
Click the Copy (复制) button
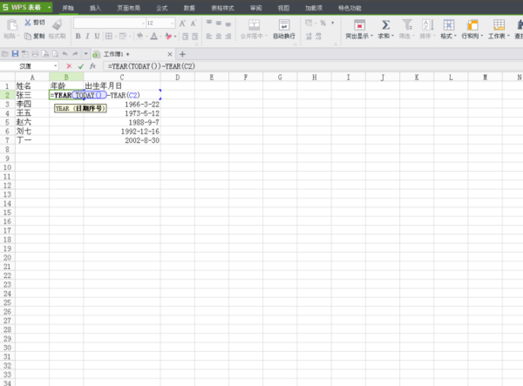pos(34,36)
